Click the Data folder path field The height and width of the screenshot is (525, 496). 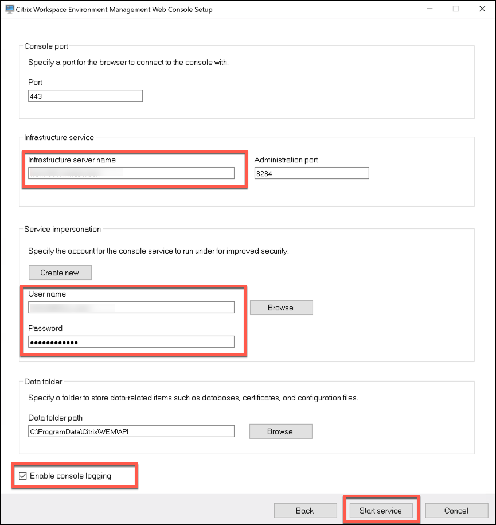[131, 431]
